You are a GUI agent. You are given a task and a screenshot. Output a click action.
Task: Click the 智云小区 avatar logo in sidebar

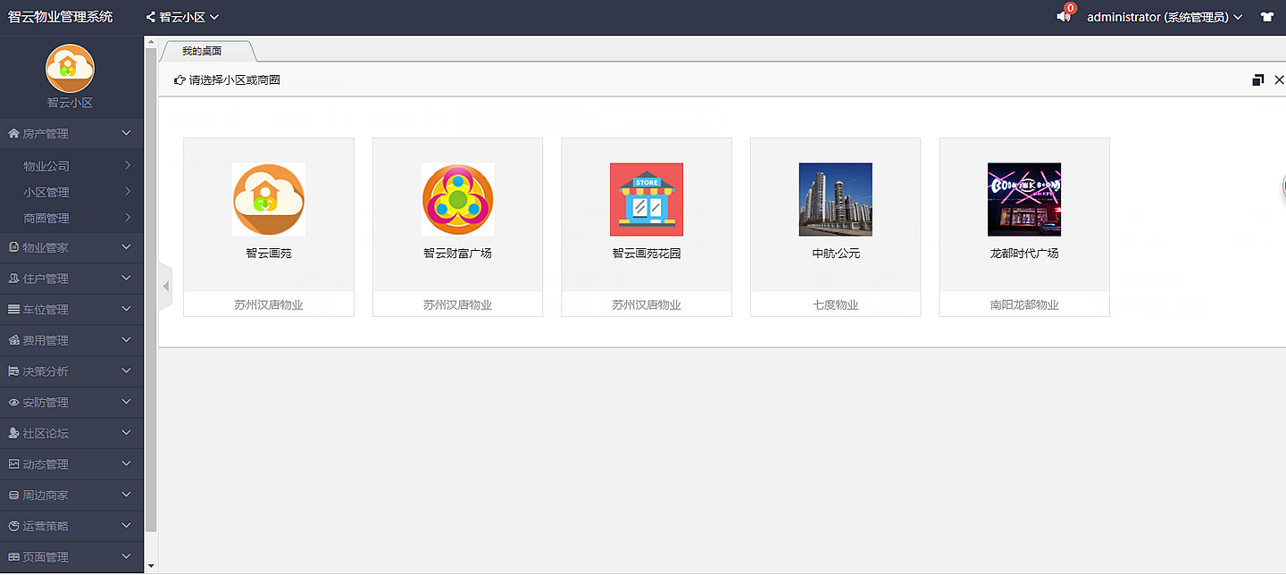(x=70, y=68)
